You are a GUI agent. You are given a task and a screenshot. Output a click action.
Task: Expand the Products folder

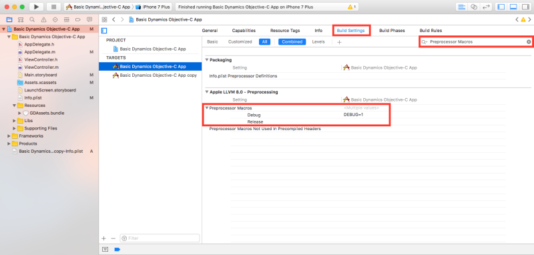point(9,144)
